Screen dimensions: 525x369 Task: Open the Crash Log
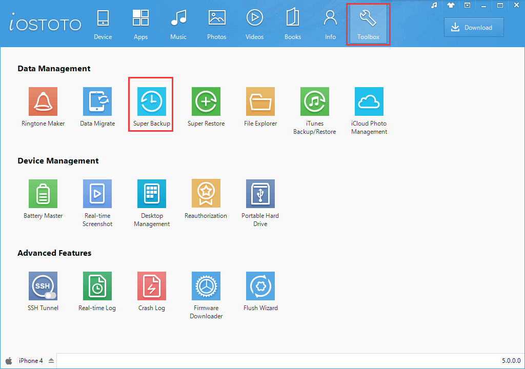point(152,286)
